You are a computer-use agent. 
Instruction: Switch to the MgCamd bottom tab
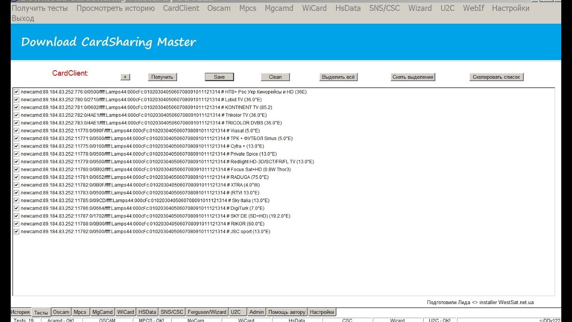pos(102,312)
